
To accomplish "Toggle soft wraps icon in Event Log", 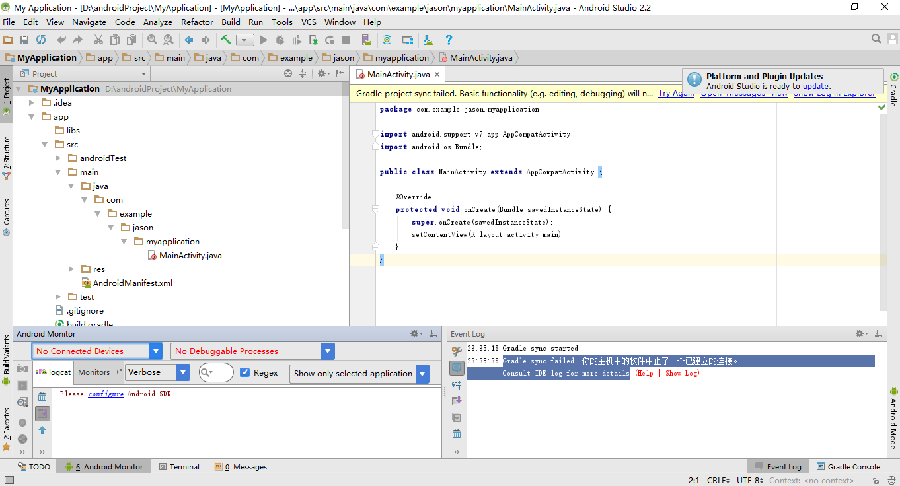I will (457, 384).
